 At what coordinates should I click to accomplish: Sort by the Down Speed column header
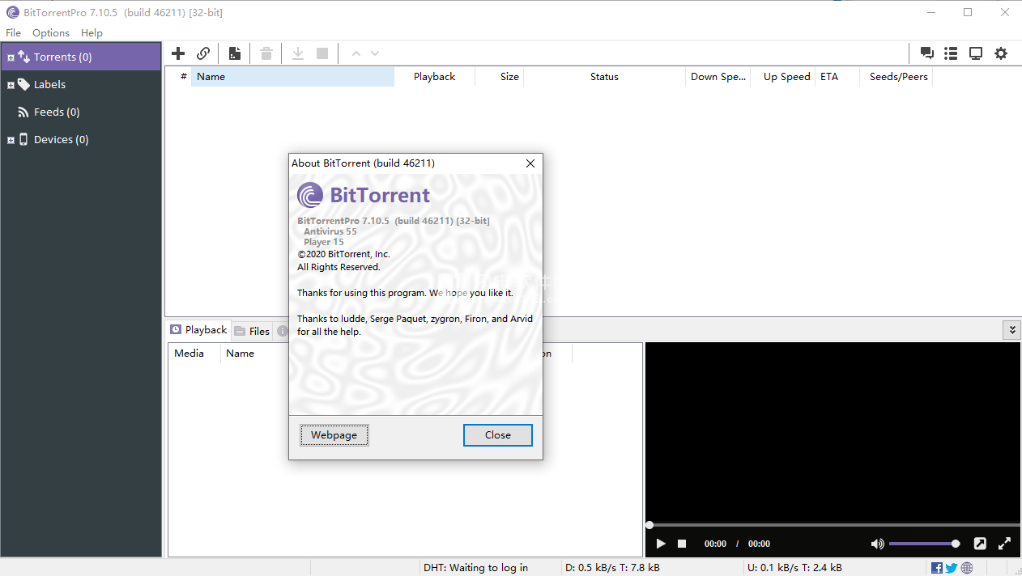coord(718,77)
